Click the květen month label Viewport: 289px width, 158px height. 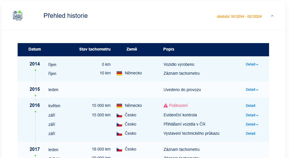click(x=54, y=106)
